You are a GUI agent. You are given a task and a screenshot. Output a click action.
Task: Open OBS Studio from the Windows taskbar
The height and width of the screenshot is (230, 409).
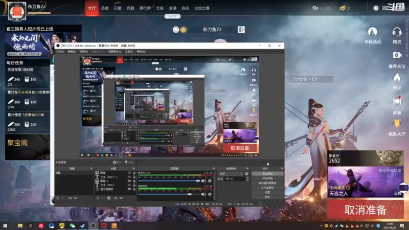93,225
